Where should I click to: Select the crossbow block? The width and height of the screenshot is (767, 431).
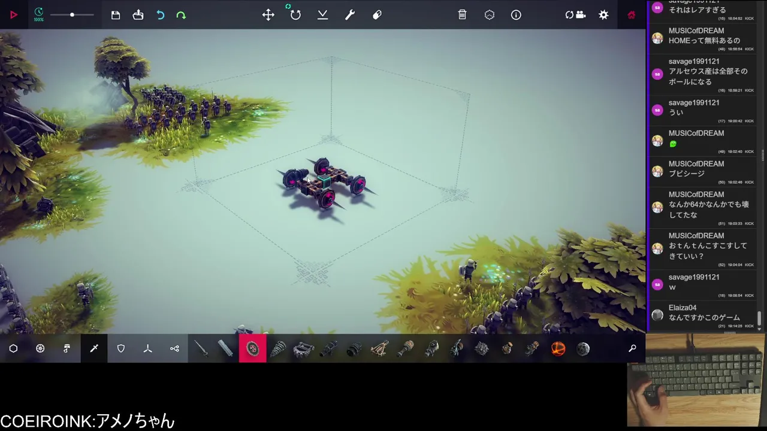(x=380, y=348)
